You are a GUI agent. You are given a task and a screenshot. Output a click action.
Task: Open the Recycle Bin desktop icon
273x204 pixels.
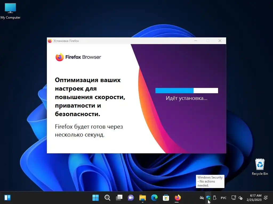pyautogui.click(x=260, y=167)
